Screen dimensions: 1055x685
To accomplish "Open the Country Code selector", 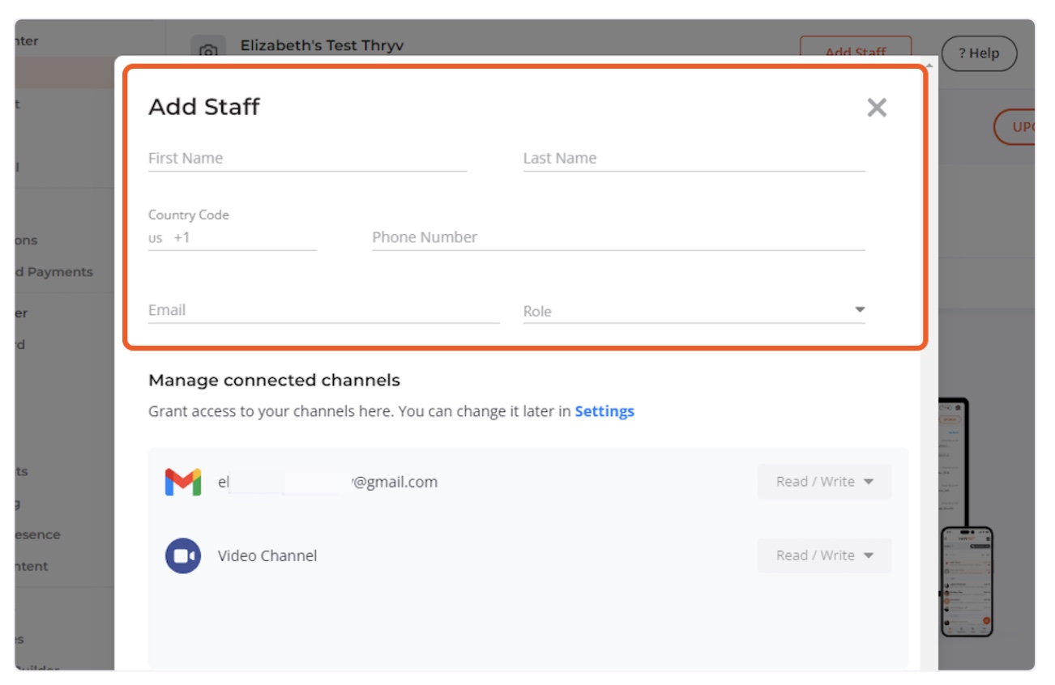I will (x=233, y=238).
